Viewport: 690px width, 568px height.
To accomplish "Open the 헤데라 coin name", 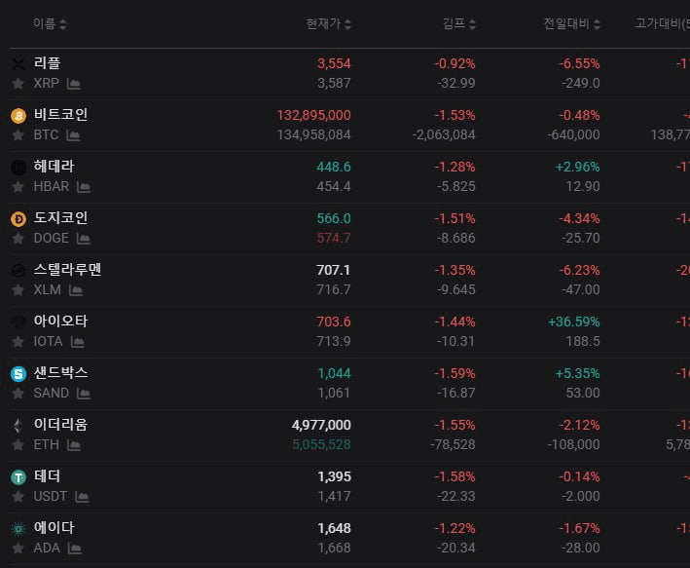I will [54, 167].
